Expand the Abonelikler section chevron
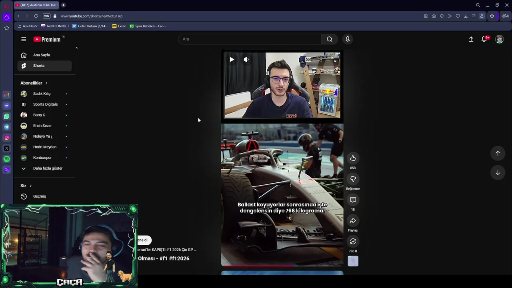Image resolution: width=512 pixels, height=288 pixels. 46,83
